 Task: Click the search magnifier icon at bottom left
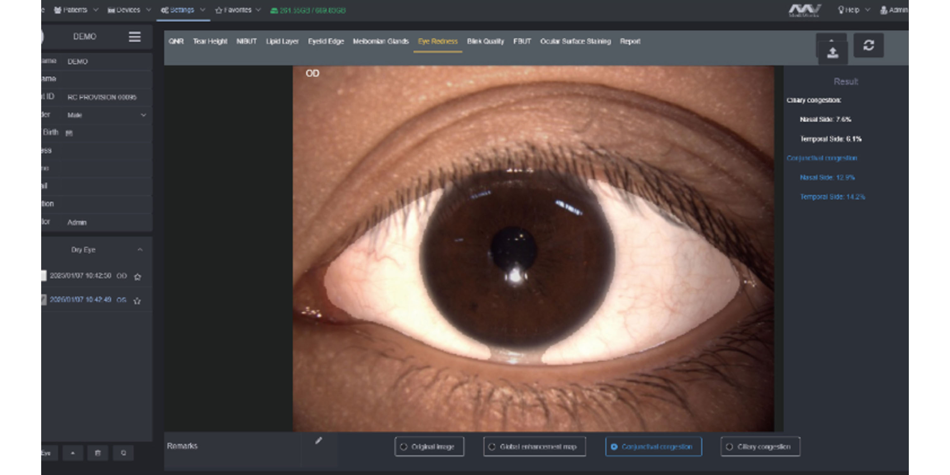pos(123,453)
